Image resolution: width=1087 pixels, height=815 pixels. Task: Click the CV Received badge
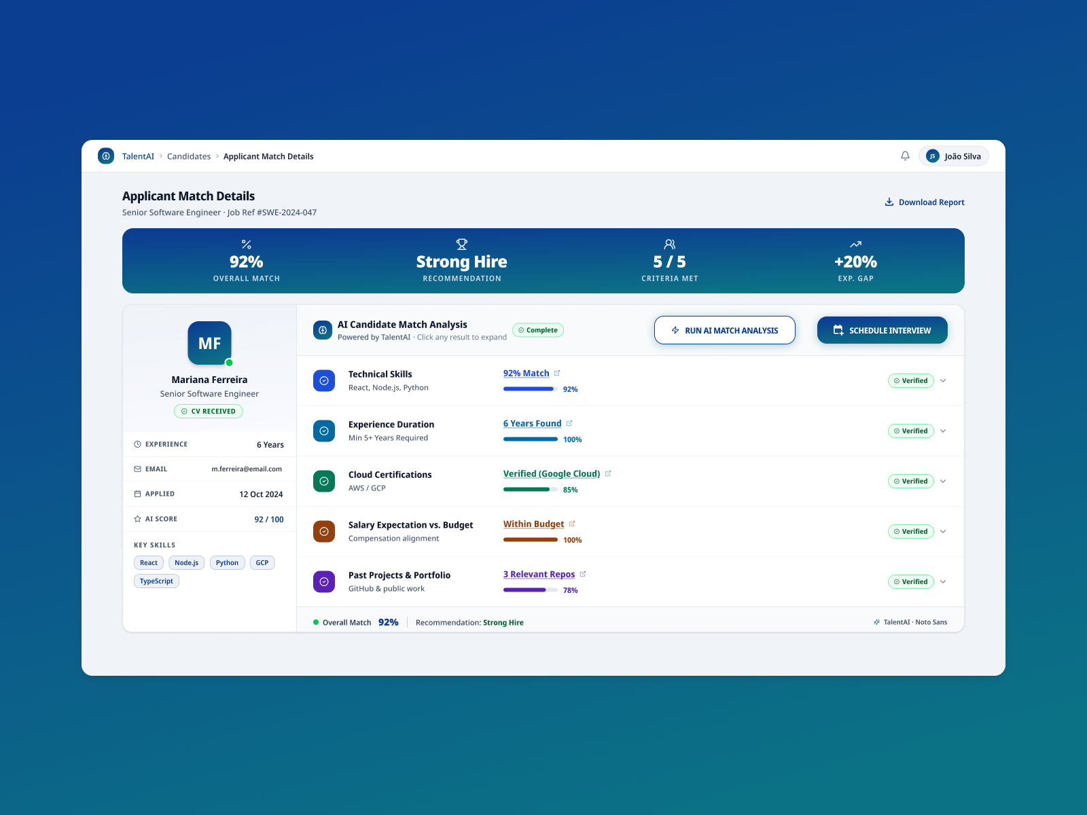[209, 411]
